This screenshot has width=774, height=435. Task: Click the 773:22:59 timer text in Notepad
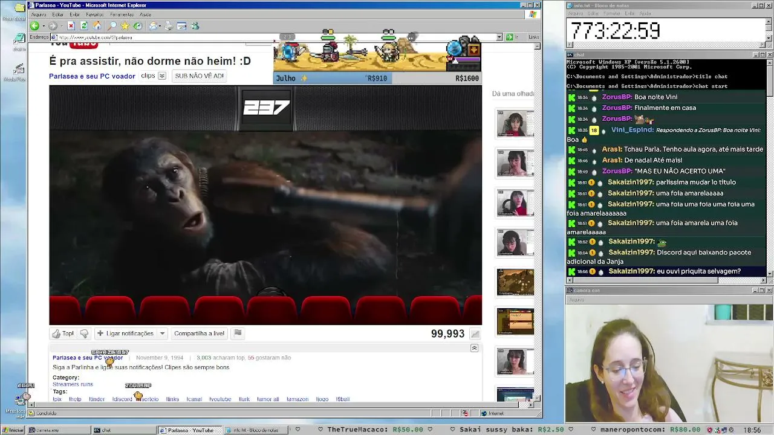[616, 31]
